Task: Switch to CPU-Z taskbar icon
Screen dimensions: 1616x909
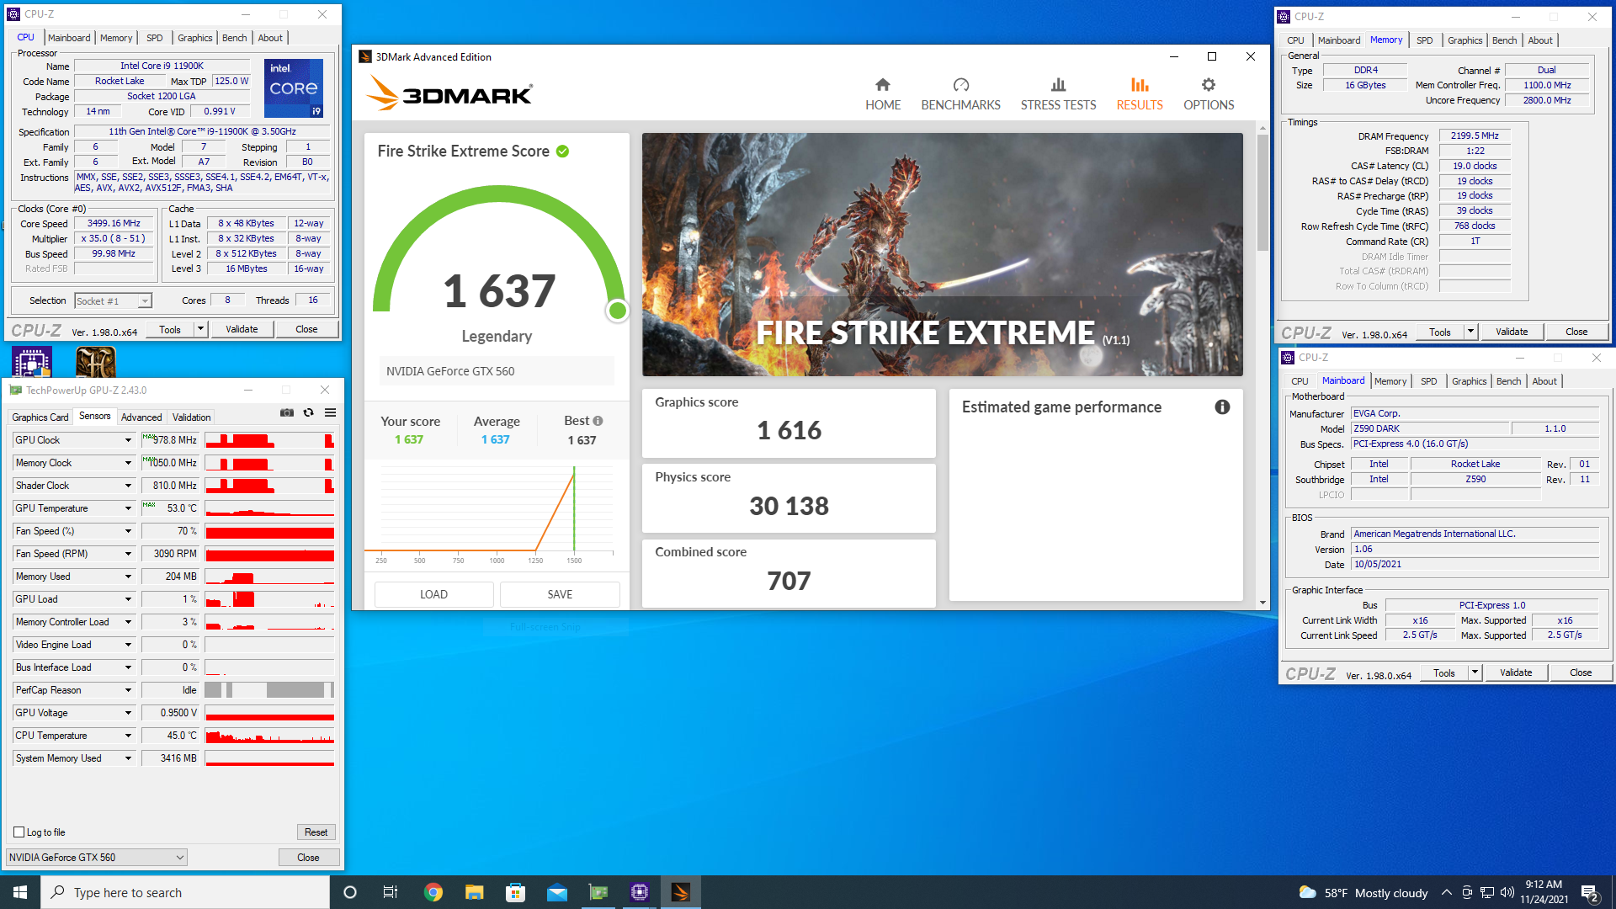Action: click(640, 892)
